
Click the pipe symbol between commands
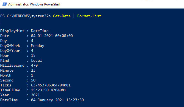[74, 16]
